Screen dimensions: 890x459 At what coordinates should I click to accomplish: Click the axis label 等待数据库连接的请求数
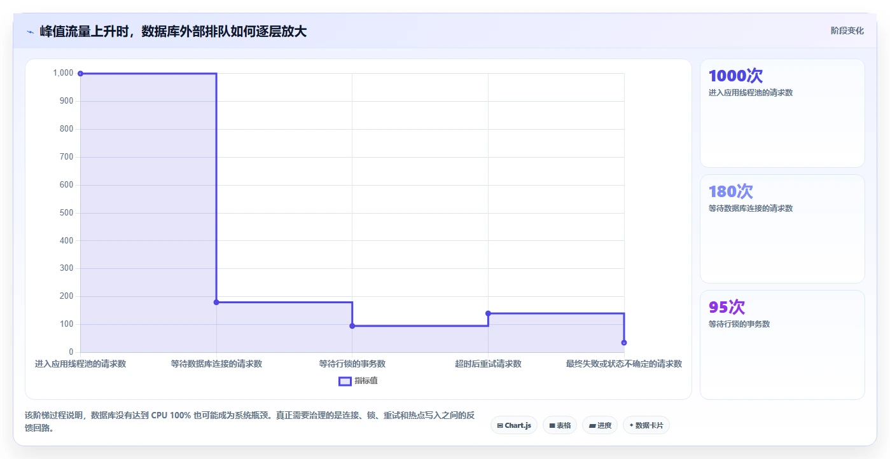tap(216, 364)
